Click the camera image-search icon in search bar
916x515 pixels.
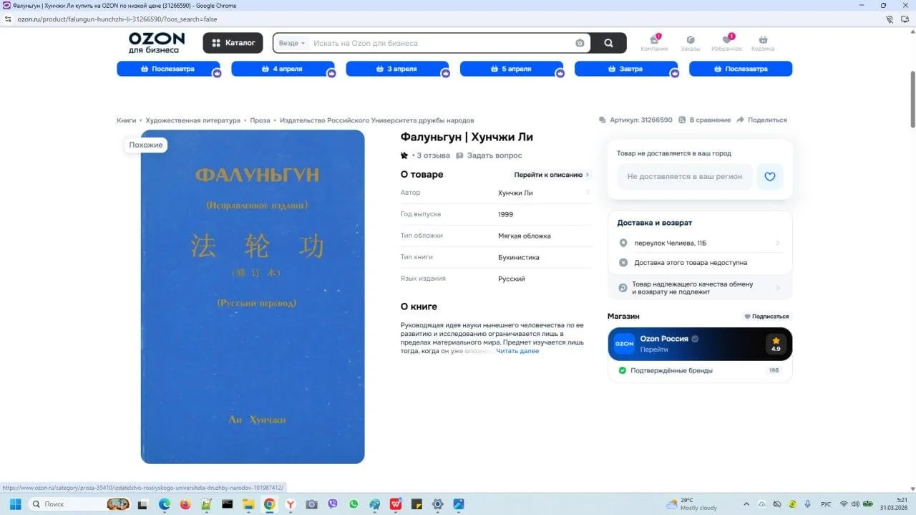click(x=580, y=43)
